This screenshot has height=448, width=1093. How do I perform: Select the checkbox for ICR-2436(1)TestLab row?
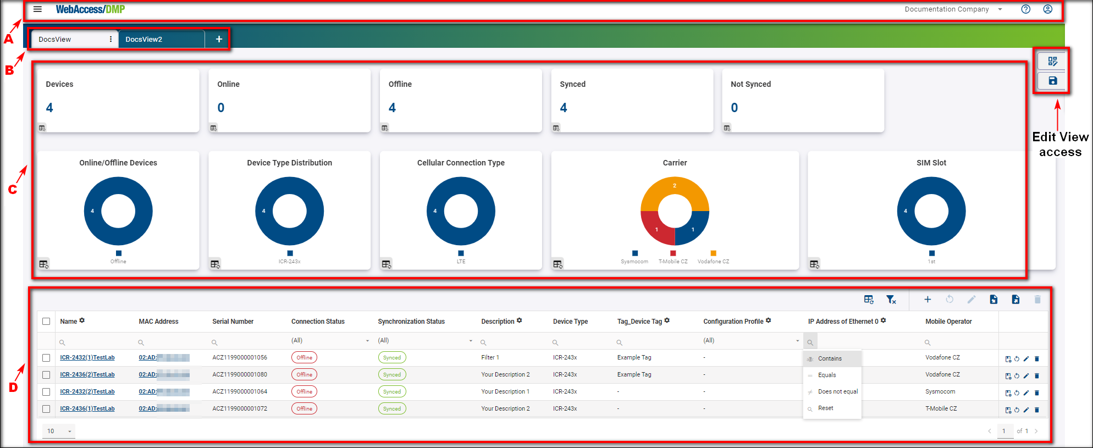[46, 409]
